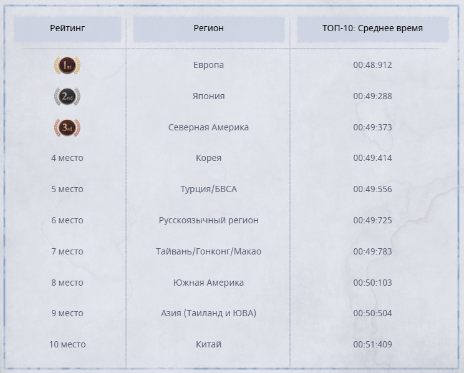This screenshot has height=373, width=464.
Task: Click the 4 место ranking label
Action: [x=67, y=158]
